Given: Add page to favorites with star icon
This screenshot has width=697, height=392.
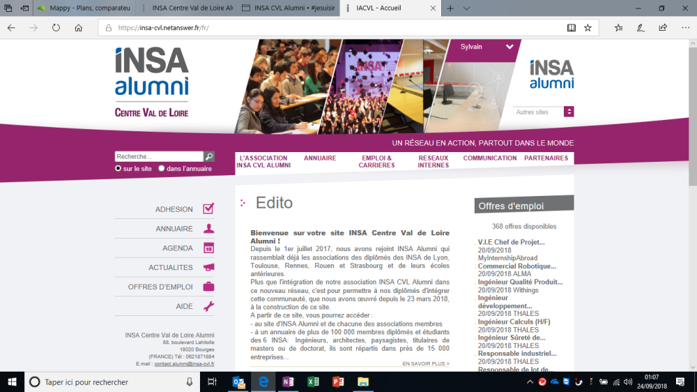Looking at the screenshot, I should pos(588,28).
